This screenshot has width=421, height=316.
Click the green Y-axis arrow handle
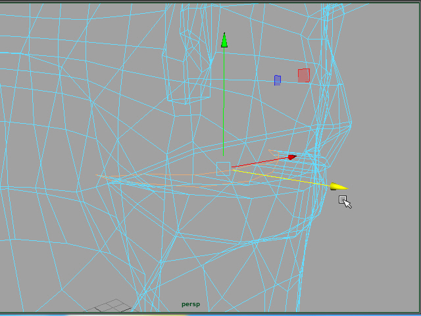tap(224, 40)
